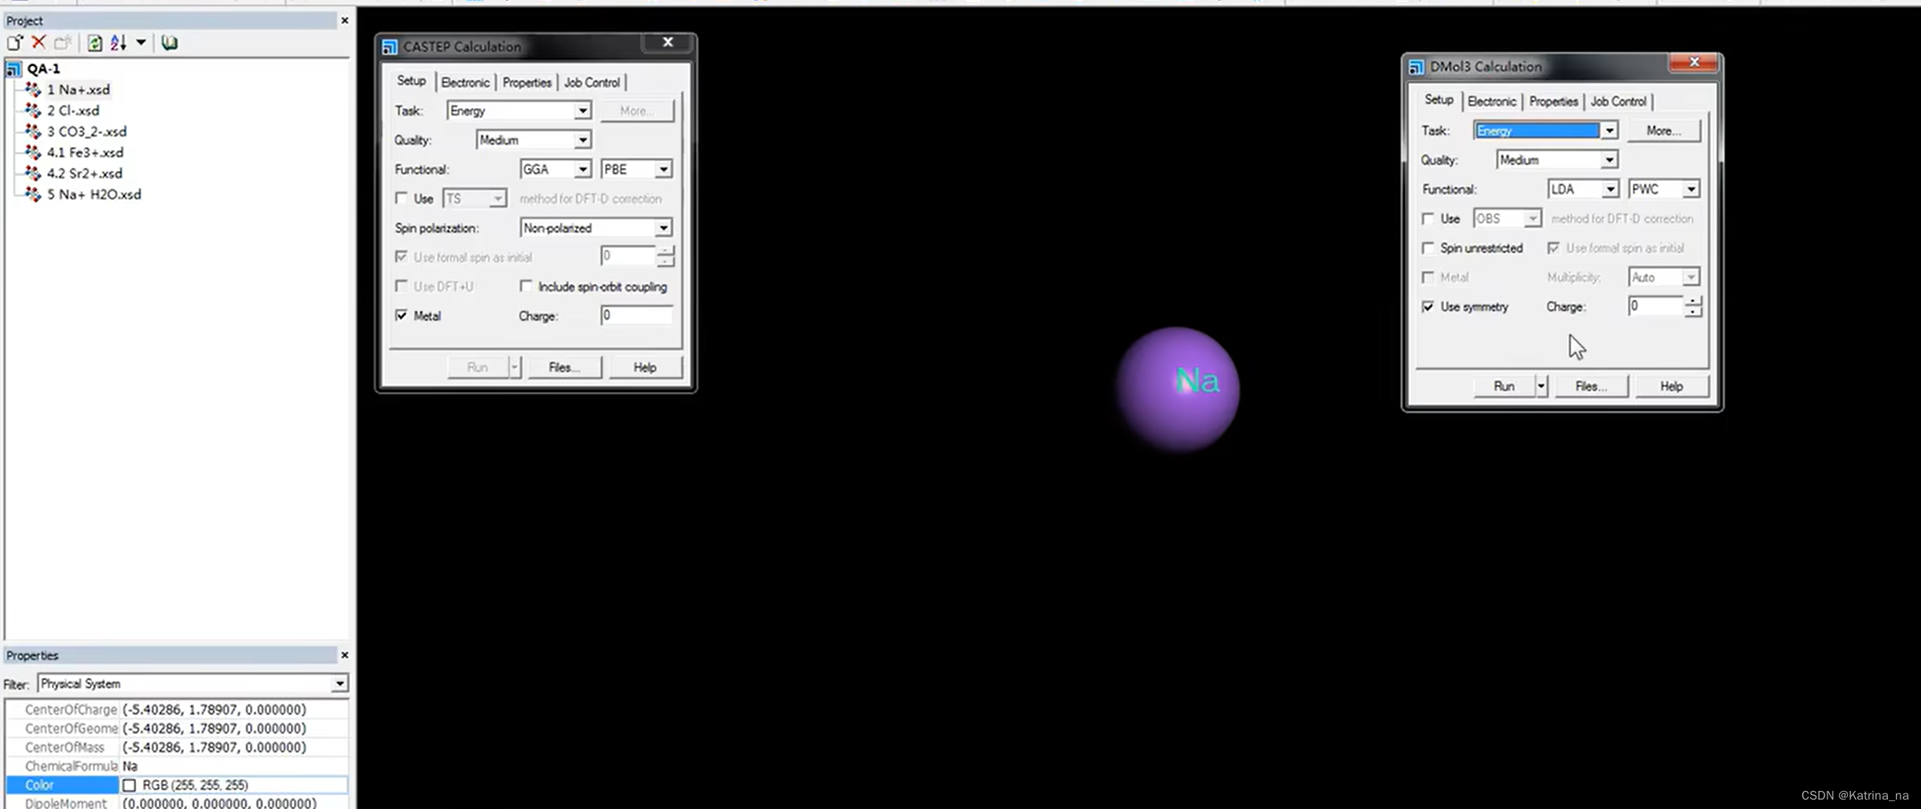Select the 2 Cl-.xsd file name

click(73, 111)
